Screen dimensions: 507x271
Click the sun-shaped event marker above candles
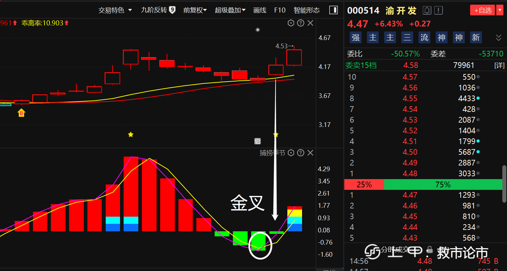coord(257,30)
